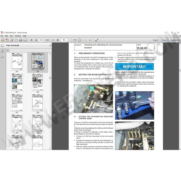Image resolution: width=181 pixels, height=181 pixels.
Task: Open the Sign pane
Action: [x=164, y=40]
